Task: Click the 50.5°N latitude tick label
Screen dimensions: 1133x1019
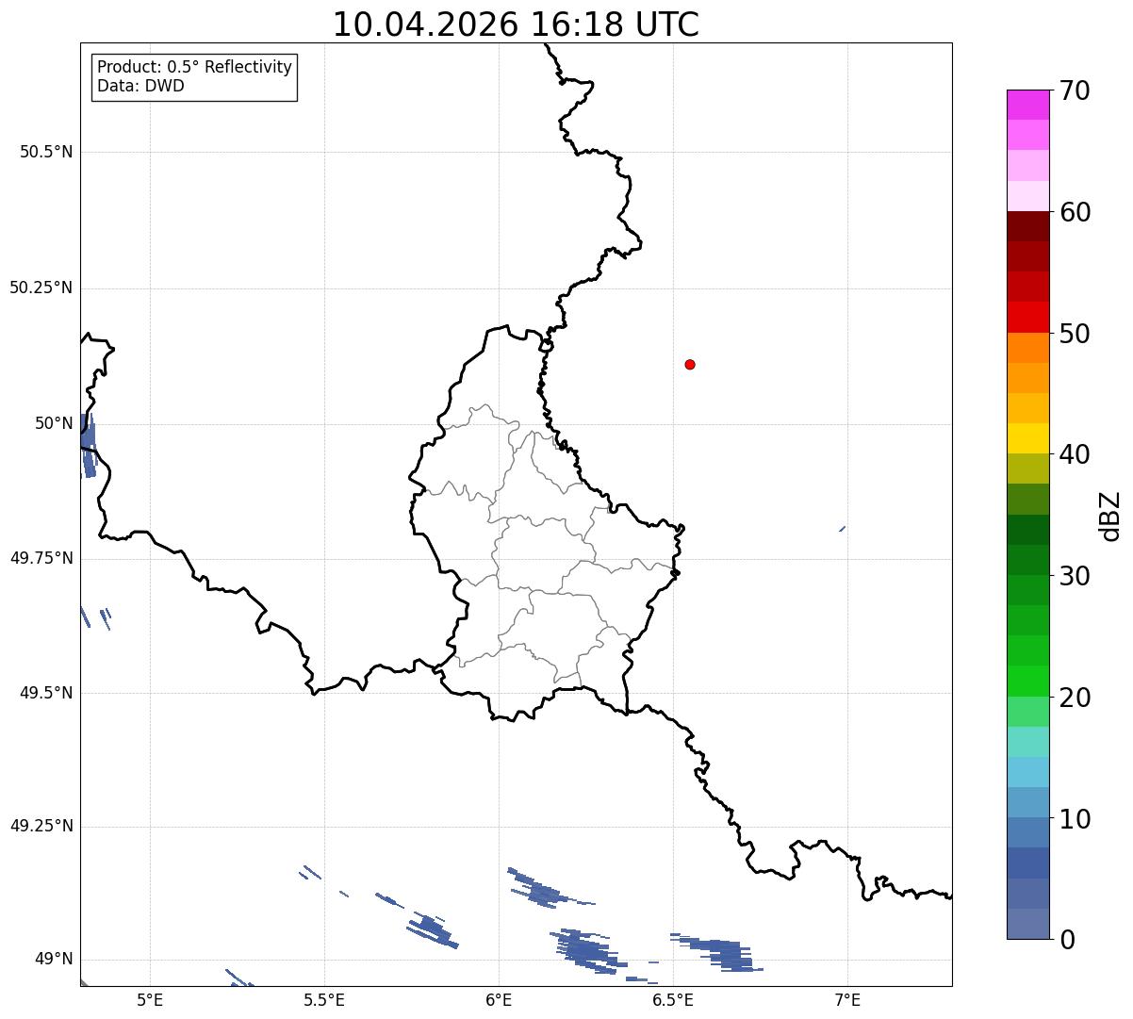Action: [46, 152]
